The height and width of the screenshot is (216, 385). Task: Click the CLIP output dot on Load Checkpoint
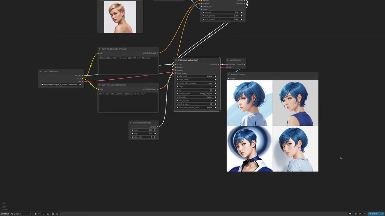(x=83, y=78)
